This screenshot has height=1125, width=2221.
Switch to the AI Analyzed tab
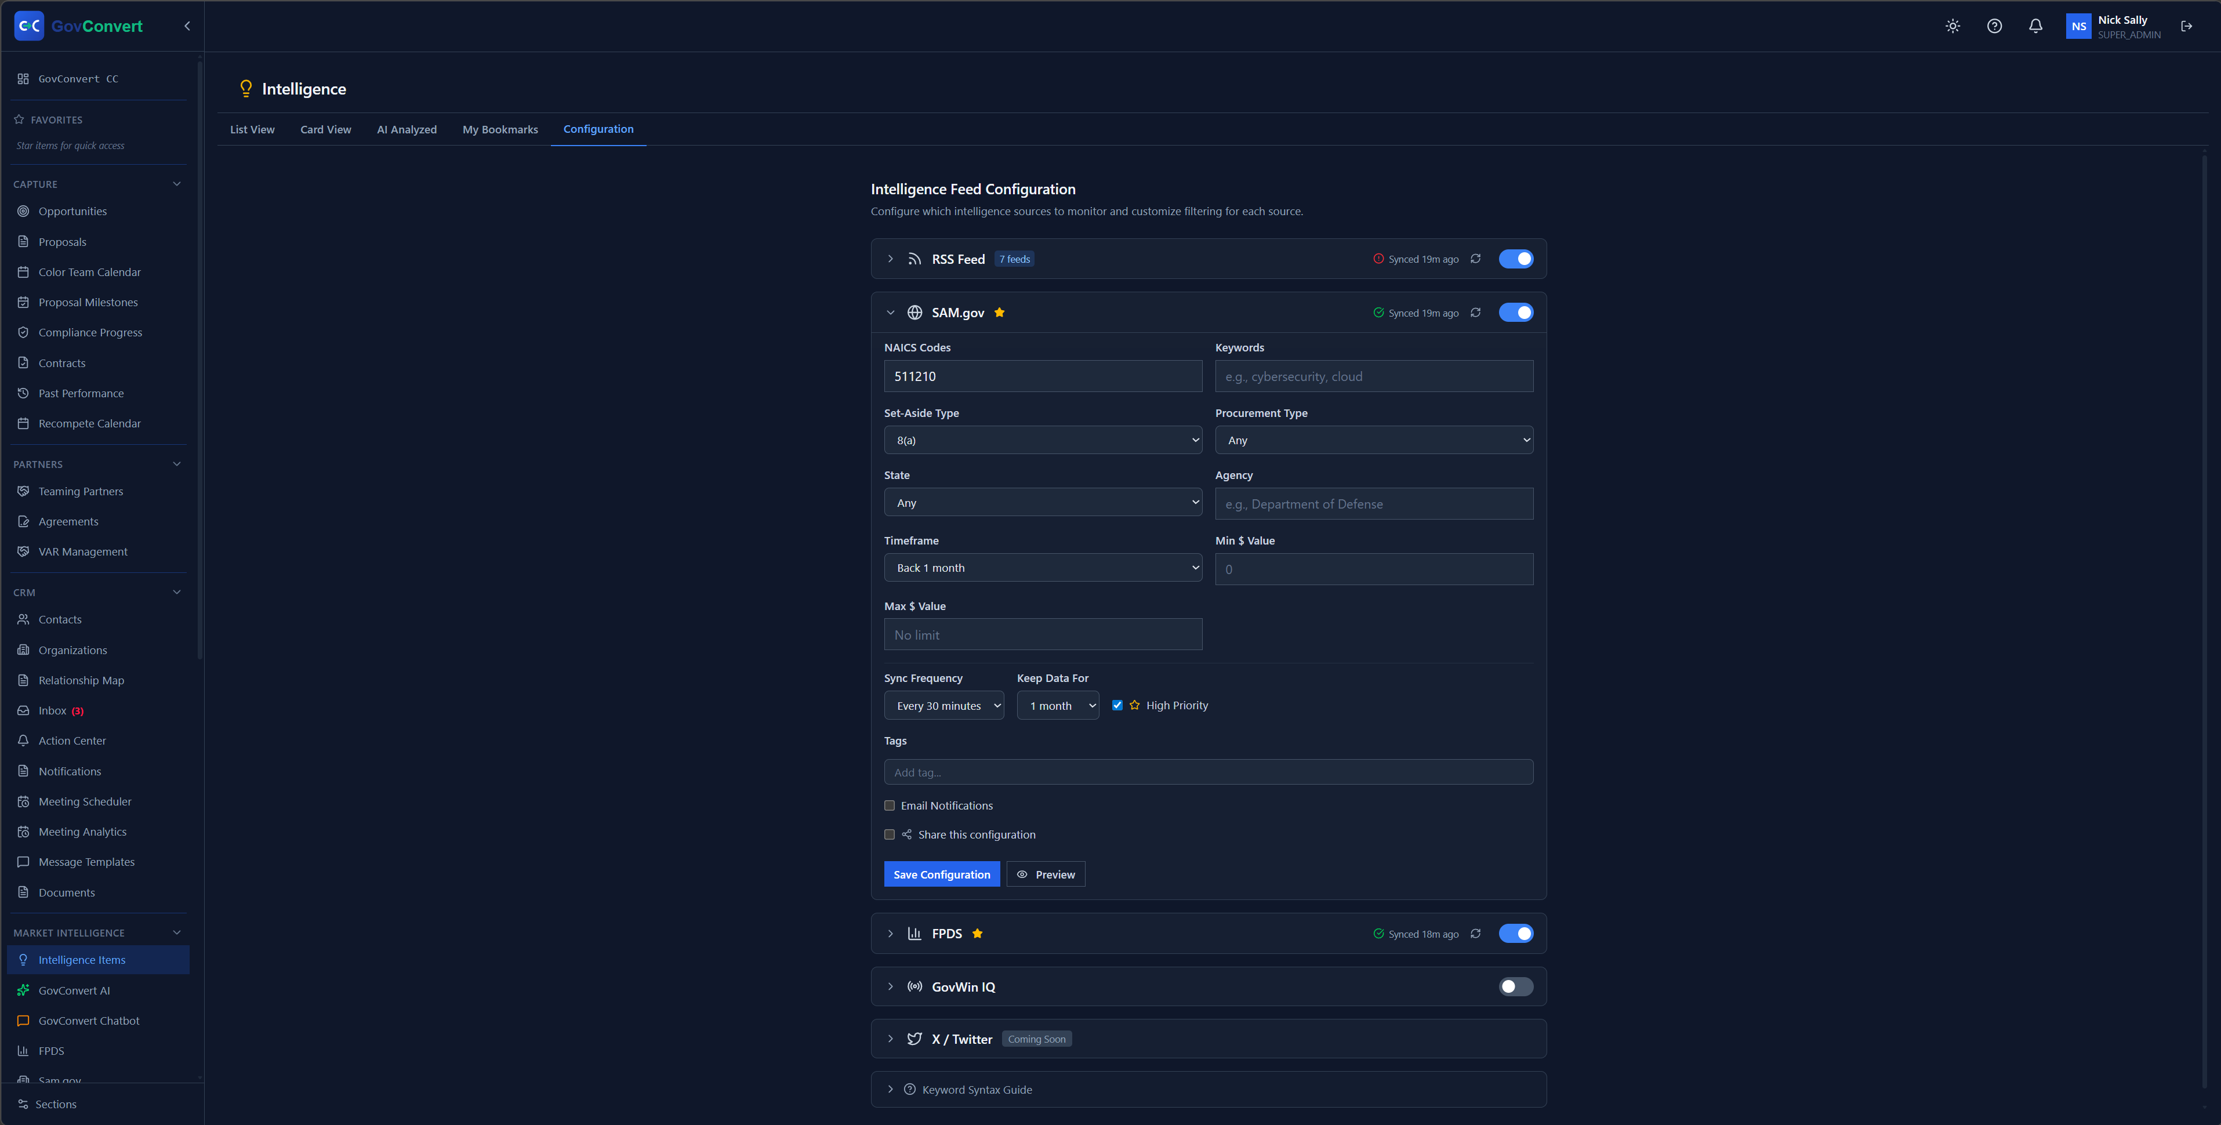[x=406, y=129]
